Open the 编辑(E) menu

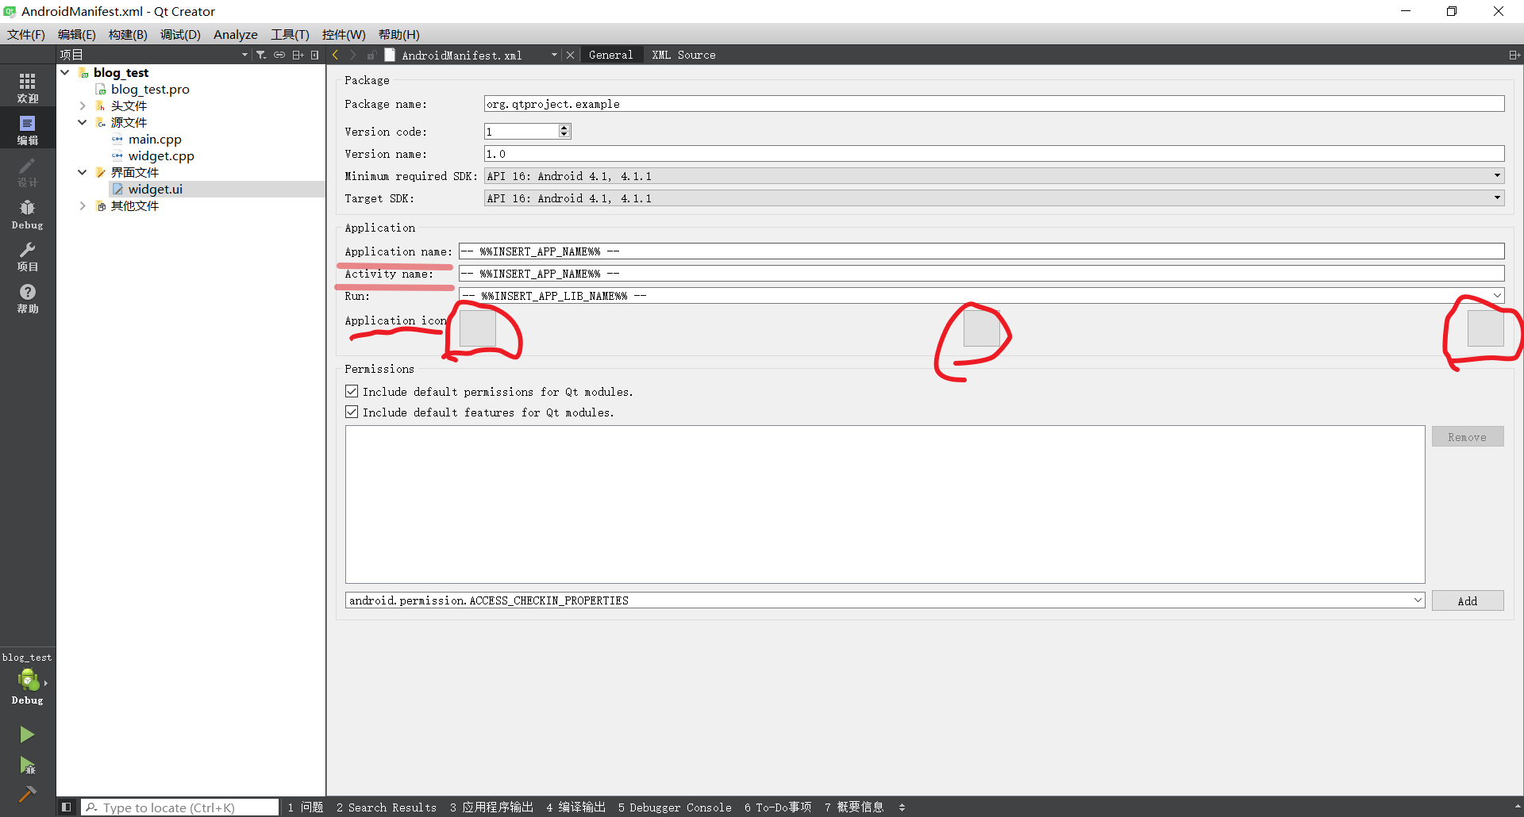(76, 34)
